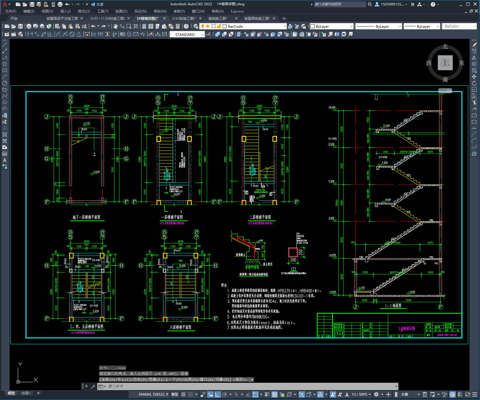Open the ByColor plot style dropdown
480x400 pixels.
[x=459, y=26]
